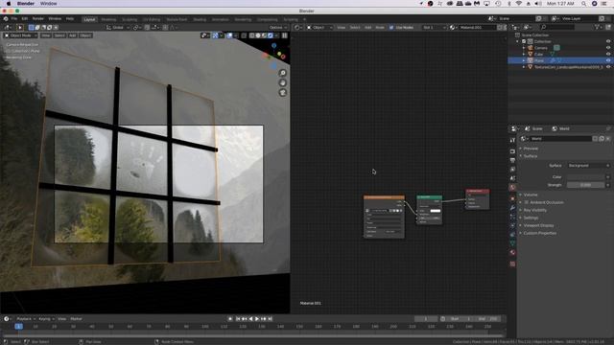Open the Render menu
The image size is (614, 345).
(x=38, y=19)
